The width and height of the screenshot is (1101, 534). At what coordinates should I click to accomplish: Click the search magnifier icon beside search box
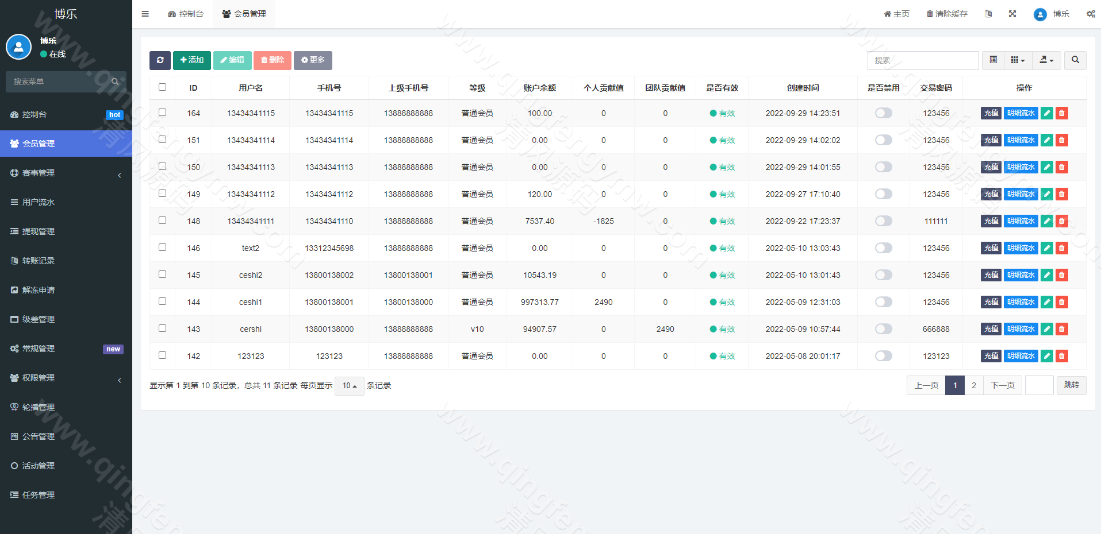(1075, 60)
